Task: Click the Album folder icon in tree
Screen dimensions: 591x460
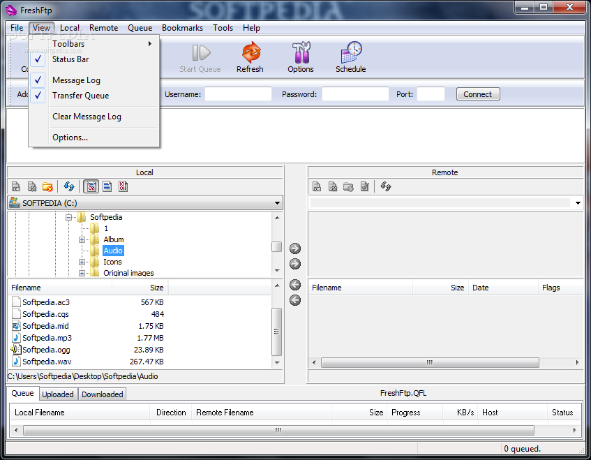Action: coord(95,239)
